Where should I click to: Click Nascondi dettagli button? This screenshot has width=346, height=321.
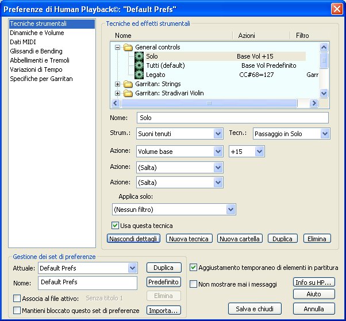point(133,238)
